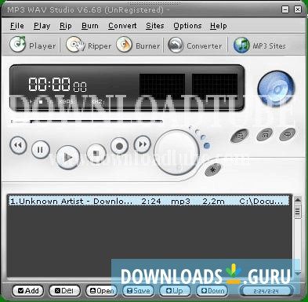The image size is (308, 302).
Task: Move track down with Down button
Action: 212,291
